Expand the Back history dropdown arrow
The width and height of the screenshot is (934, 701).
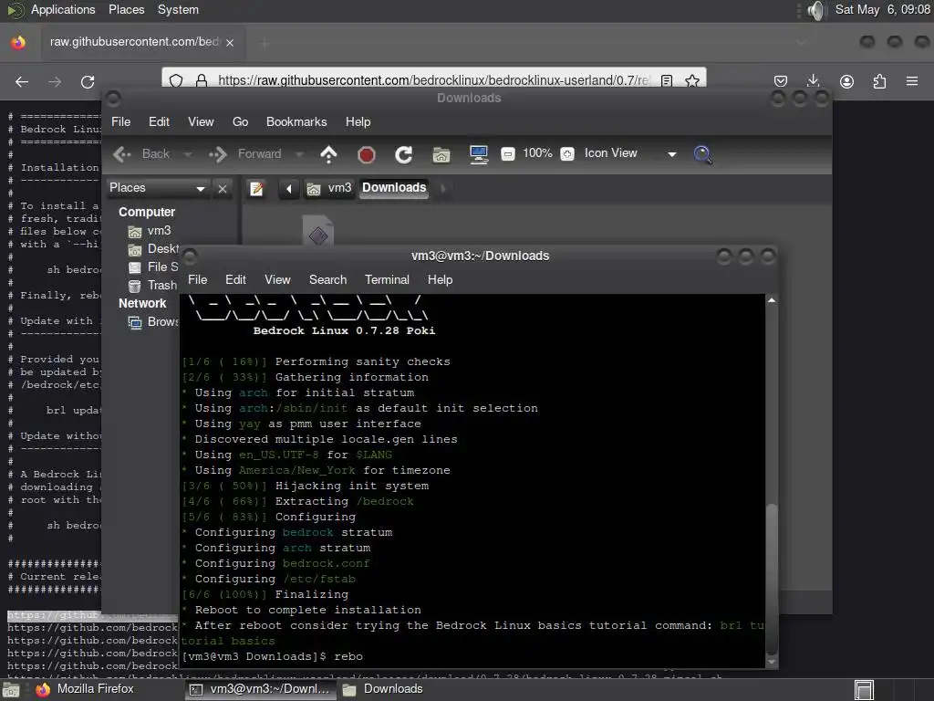[188, 154]
